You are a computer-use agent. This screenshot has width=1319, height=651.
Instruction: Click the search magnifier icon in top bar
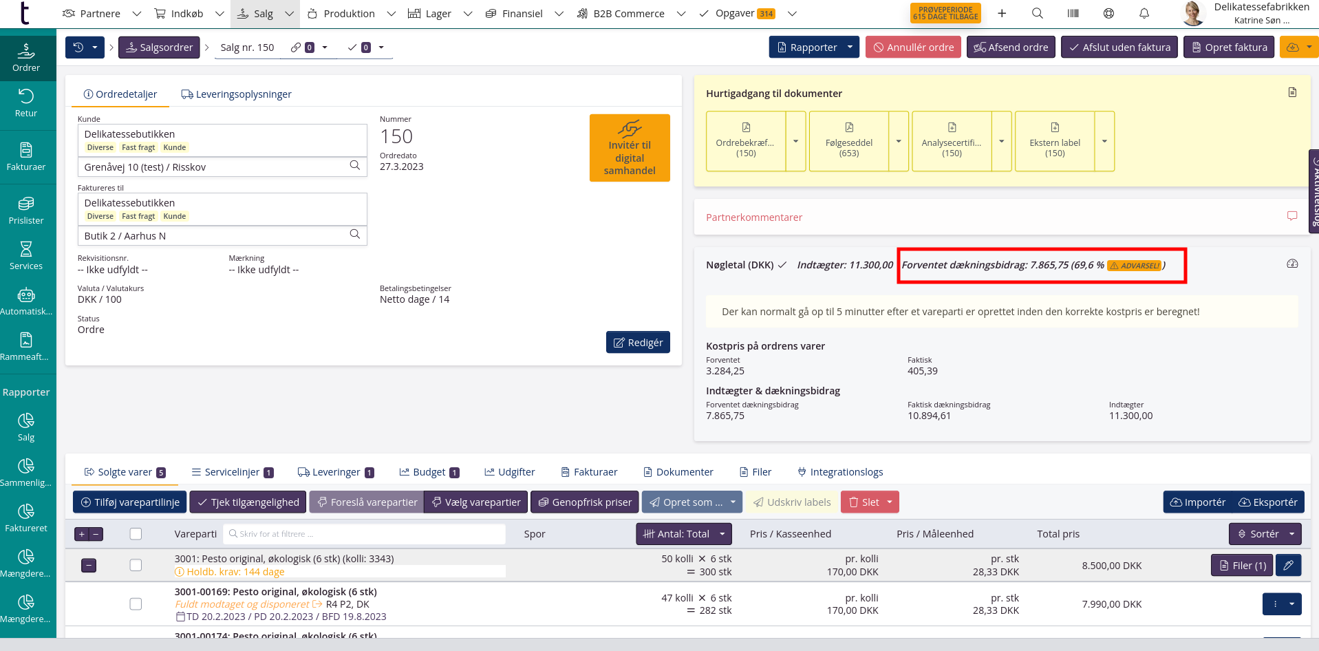[x=1038, y=13]
